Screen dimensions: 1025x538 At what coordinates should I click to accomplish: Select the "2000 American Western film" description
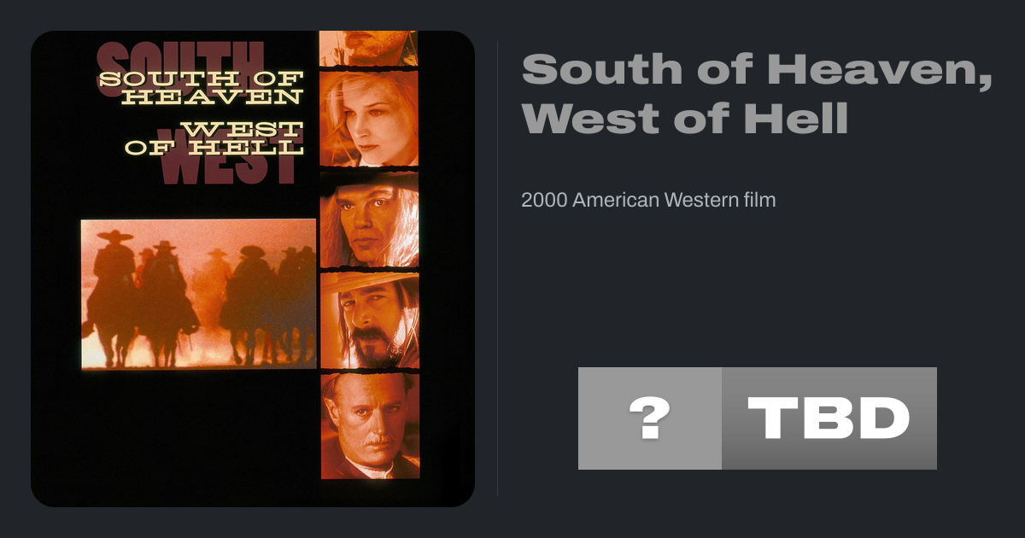pos(648,201)
